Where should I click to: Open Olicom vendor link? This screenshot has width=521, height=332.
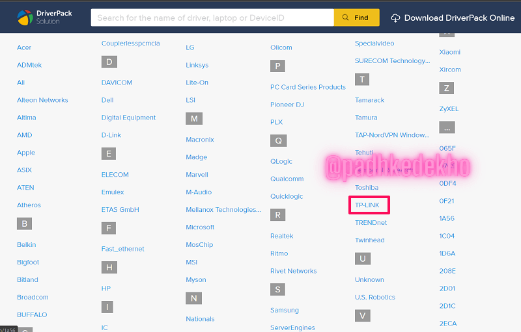point(281,47)
